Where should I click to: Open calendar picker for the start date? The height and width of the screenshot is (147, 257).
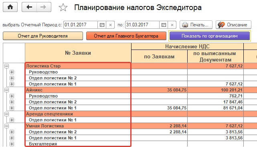tap(102, 25)
